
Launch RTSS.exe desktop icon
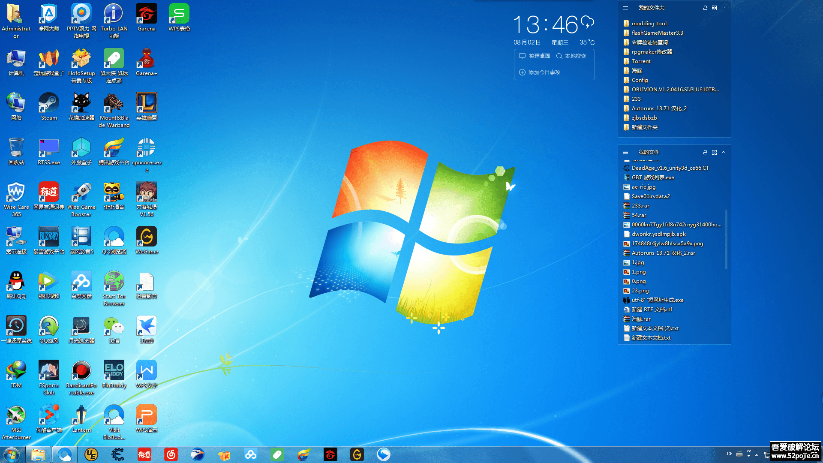pos(49,151)
